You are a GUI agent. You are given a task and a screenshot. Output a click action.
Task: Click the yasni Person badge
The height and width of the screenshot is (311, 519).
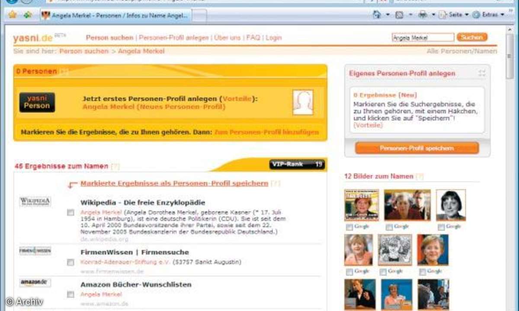point(37,102)
